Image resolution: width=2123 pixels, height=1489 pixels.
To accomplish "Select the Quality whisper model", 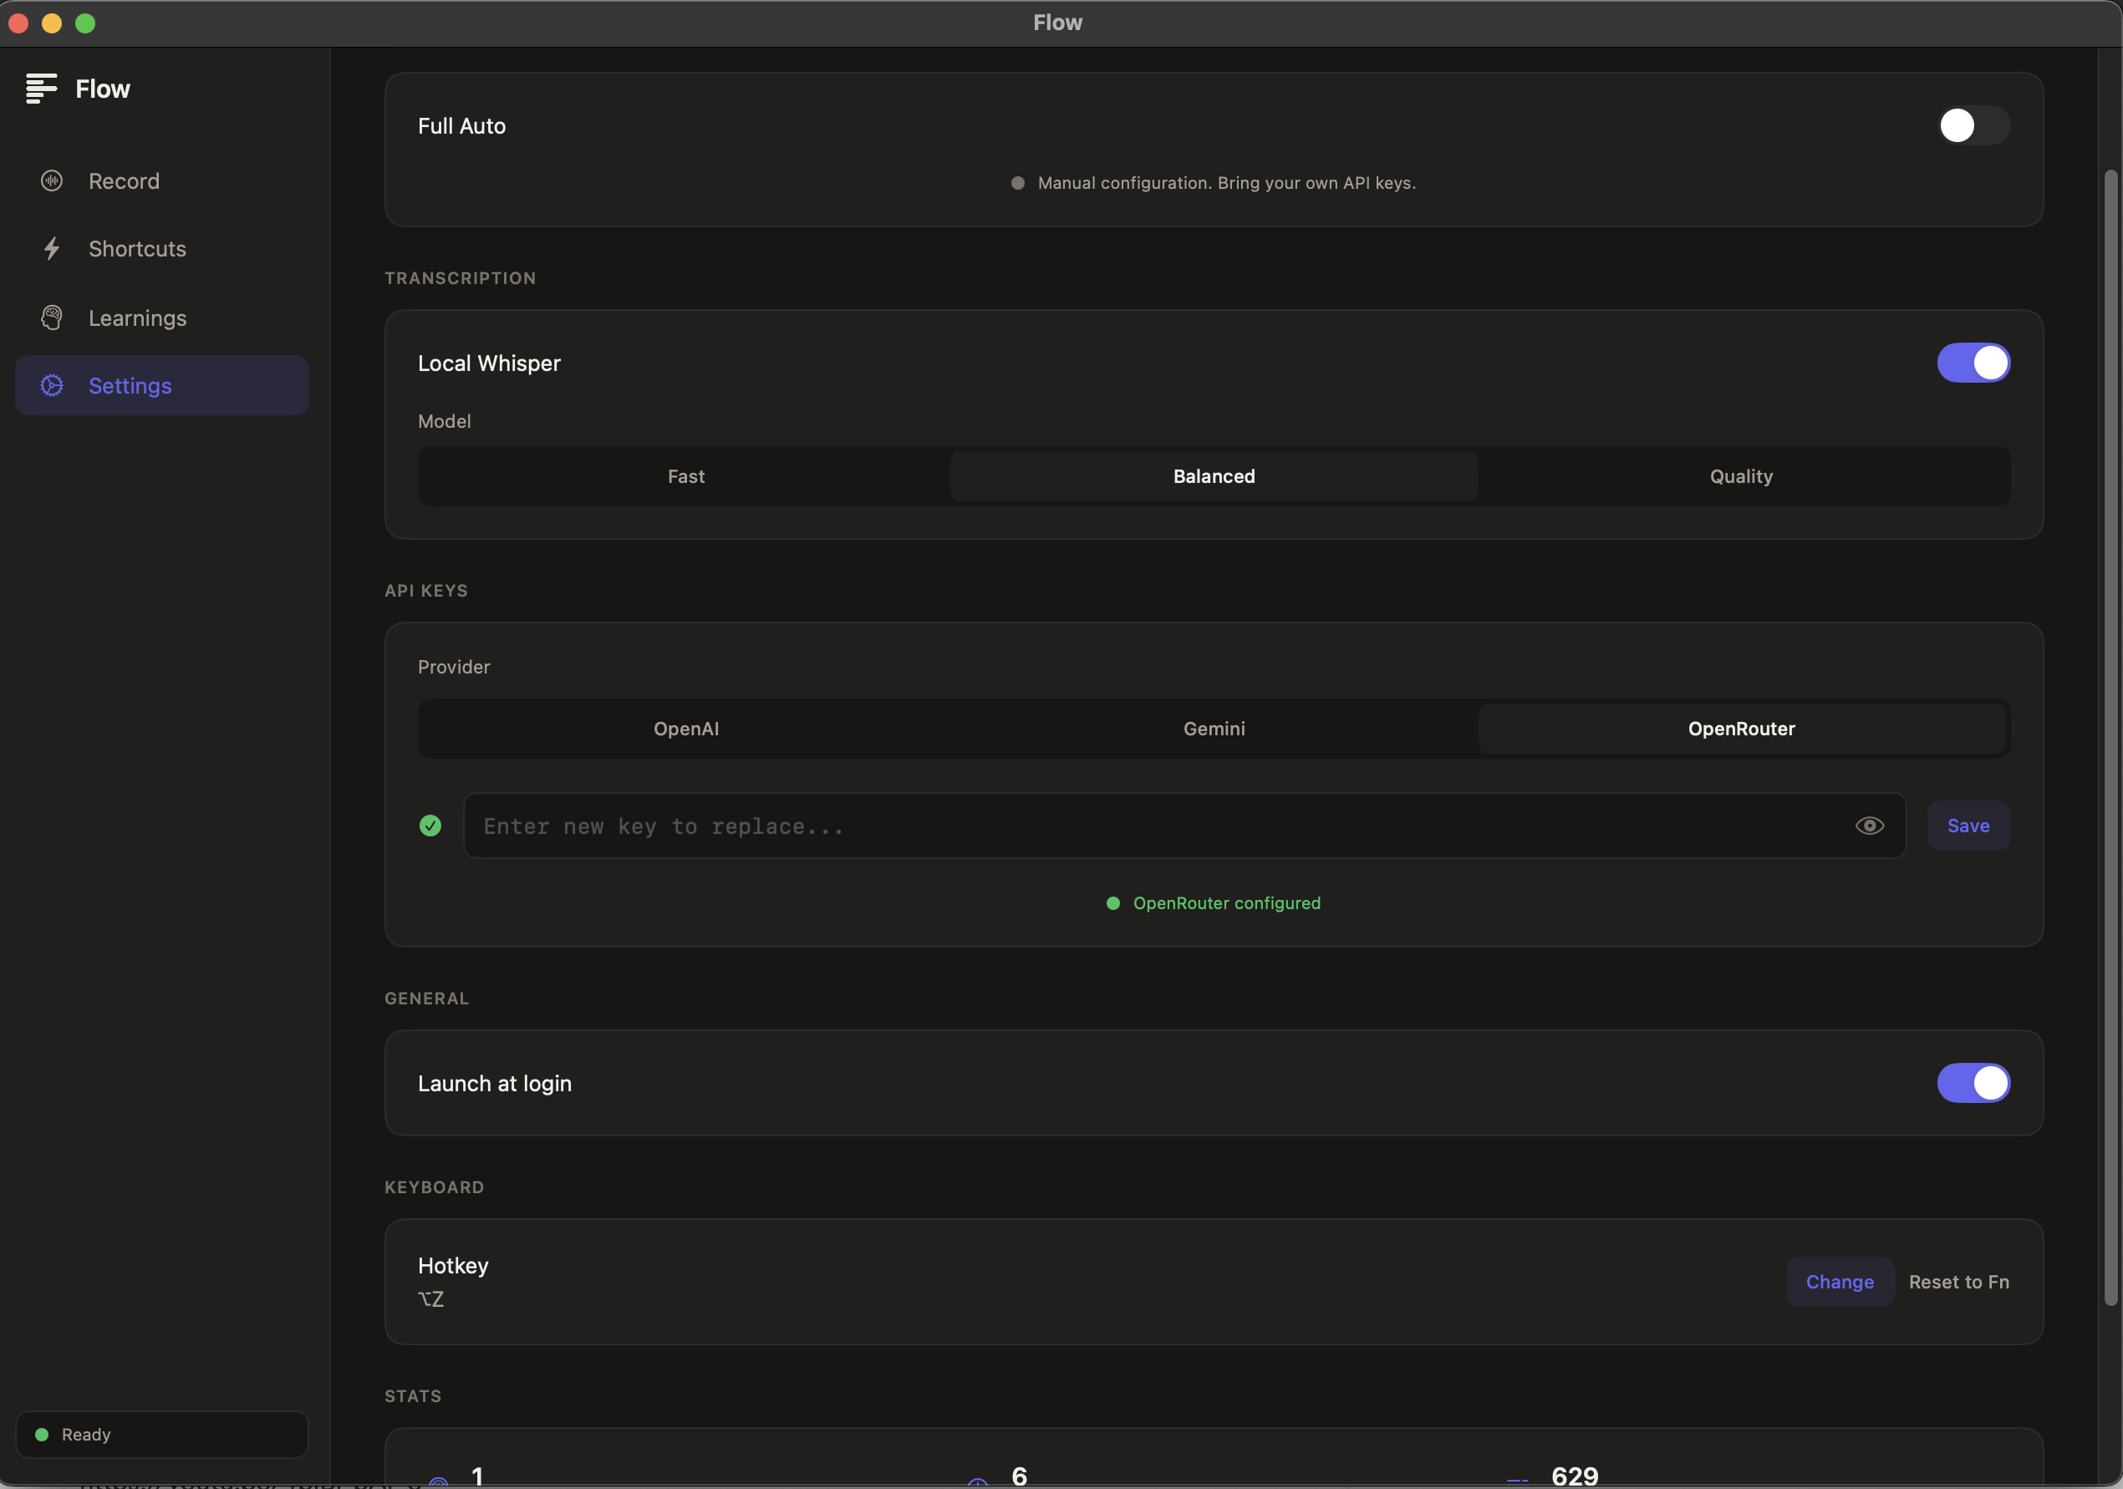I will point(1740,476).
